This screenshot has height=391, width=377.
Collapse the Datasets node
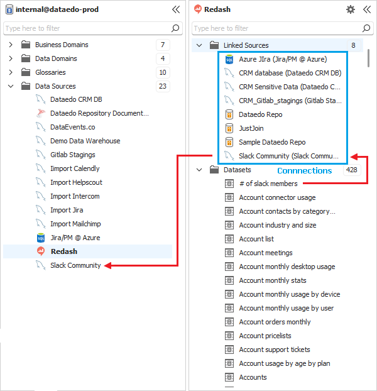(199, 170)
